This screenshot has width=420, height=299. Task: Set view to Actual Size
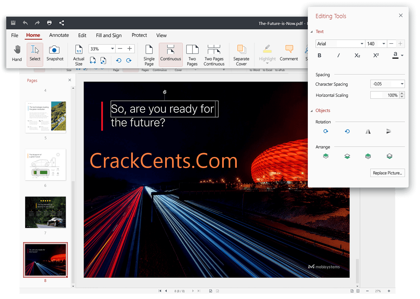click(79, 55)
